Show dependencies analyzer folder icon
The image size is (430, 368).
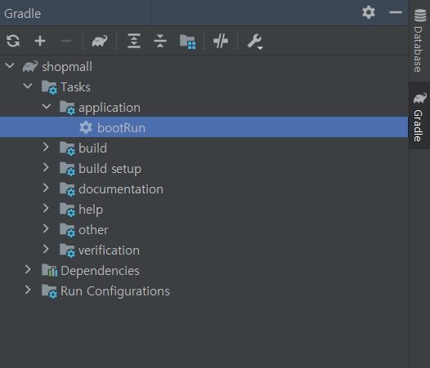pyautogui.click(x=187, y=42)
